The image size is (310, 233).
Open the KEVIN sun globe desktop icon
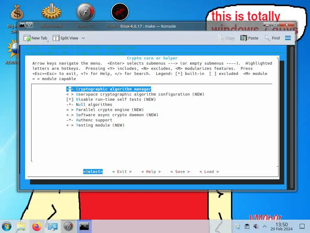tap(13, 49)
